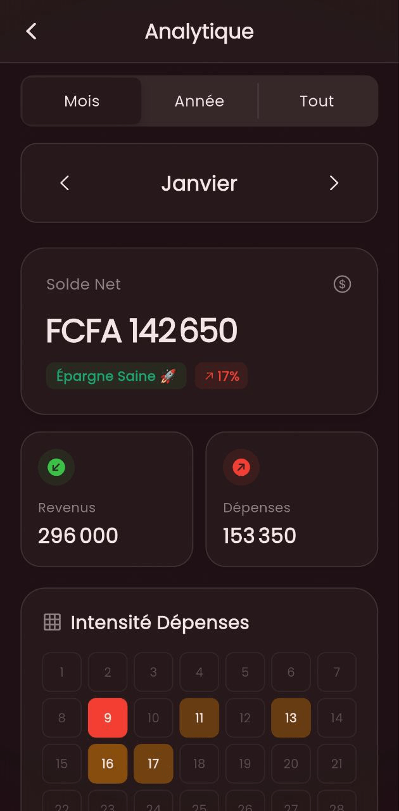Click the grid icon beside Intensité Dépenses
Screen dimensions: 399x811
tap(52, 622)
